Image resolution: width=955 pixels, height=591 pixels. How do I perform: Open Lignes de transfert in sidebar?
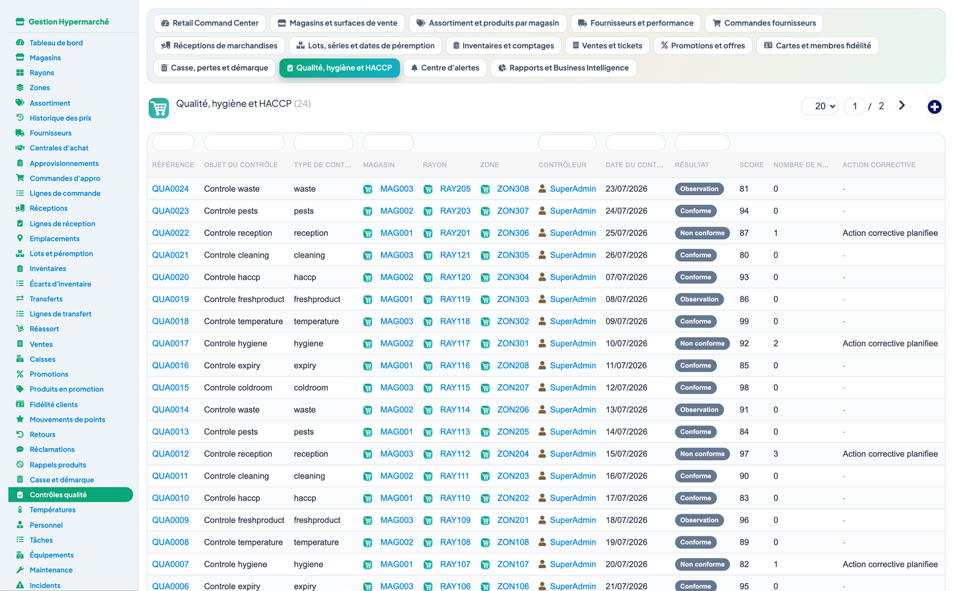coord(60,314)
